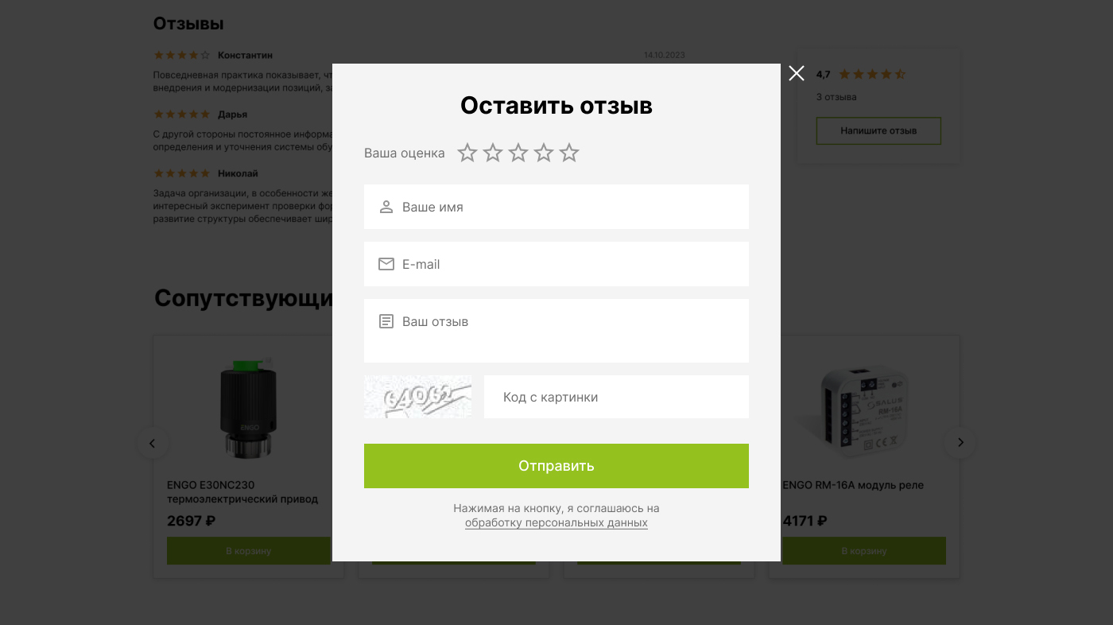
Task: Click the text icon in review field
Action: pyautogui.click(x=386, y=321)
